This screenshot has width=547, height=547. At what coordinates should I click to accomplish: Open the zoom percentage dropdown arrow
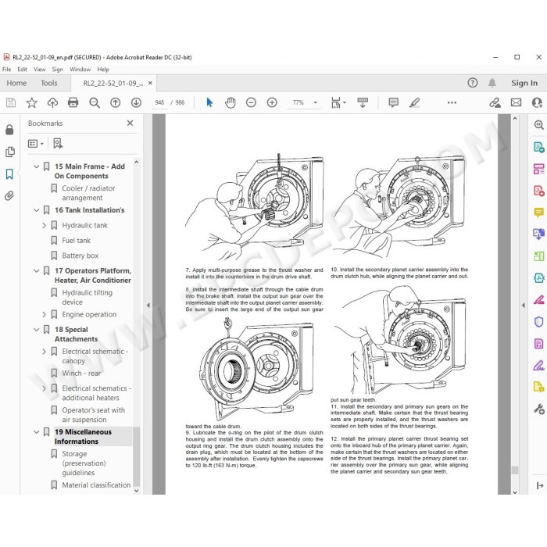tap(316, 102)
